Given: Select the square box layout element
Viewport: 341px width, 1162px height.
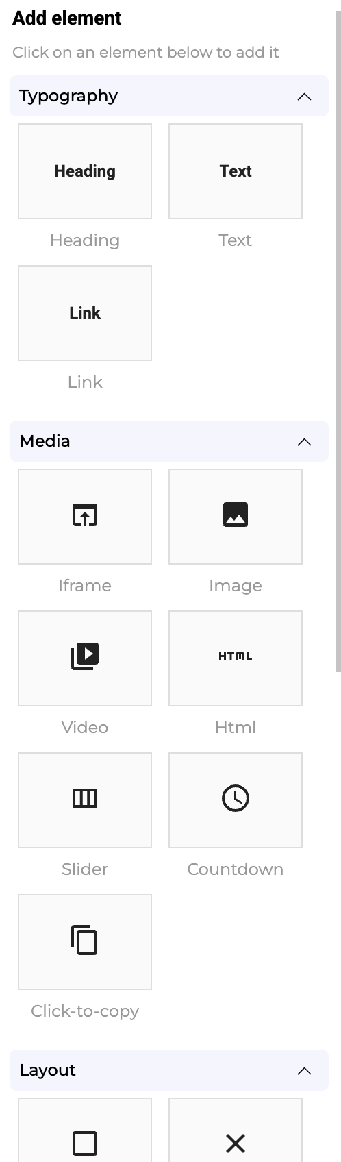Looking at the screenshot, I should 85,1130.
